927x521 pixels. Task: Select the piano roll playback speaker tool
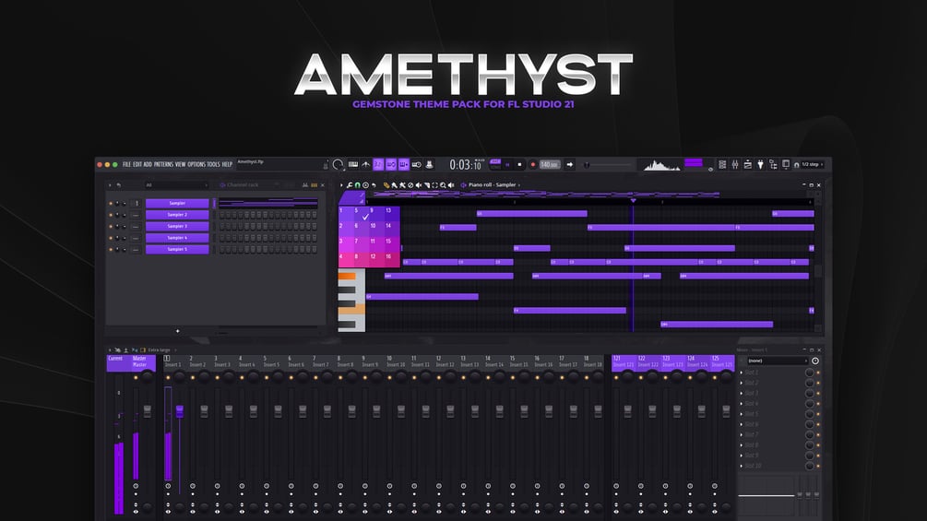[451, 185]
